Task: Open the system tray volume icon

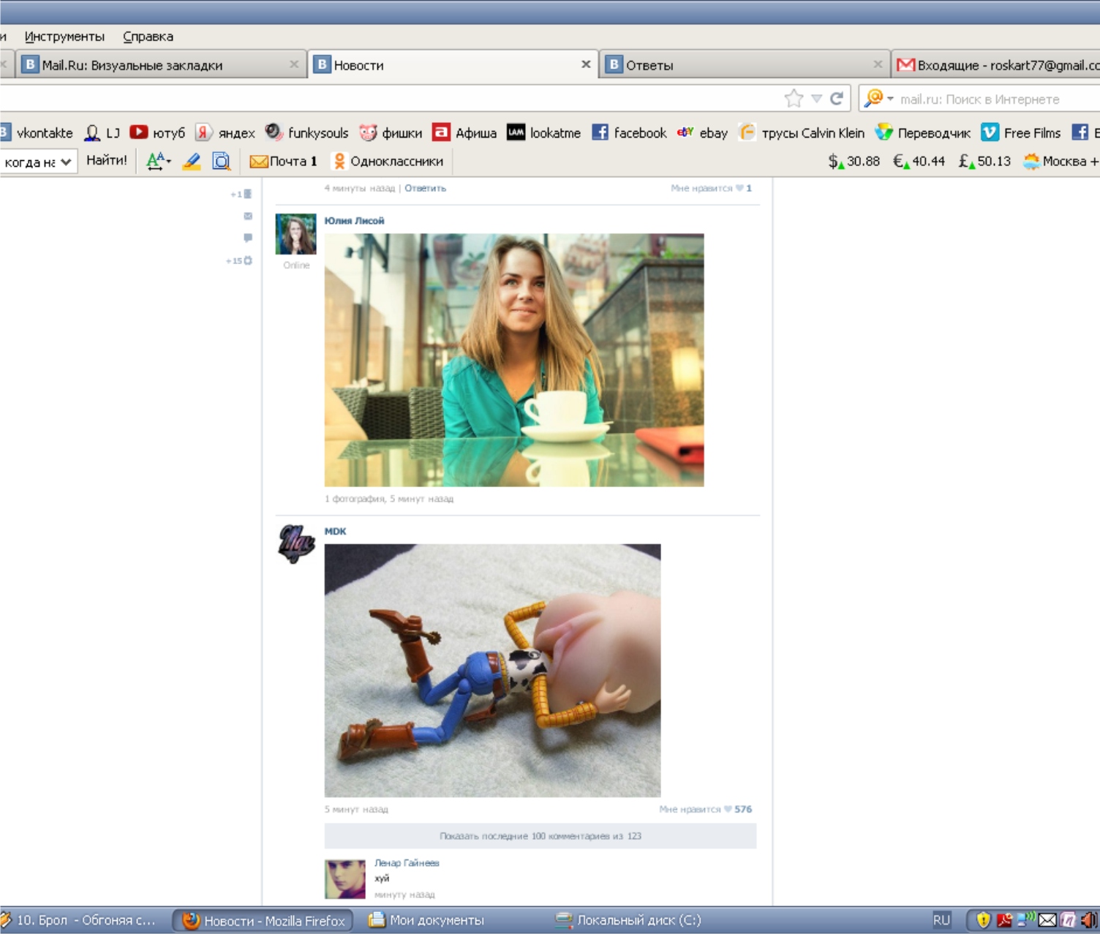Action: [1088, 920]
